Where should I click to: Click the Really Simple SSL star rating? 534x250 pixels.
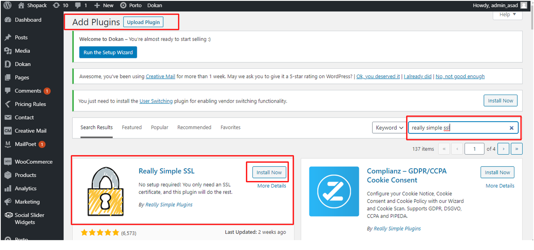[100, 233]
